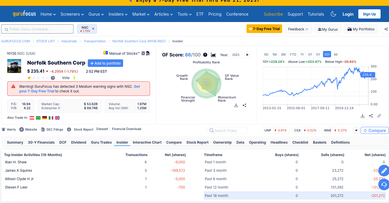Image resolution: width=389 pixels, height=203 pixels.
Task: Select the Germany flag under Also Trade In
Action: (45, 118)
